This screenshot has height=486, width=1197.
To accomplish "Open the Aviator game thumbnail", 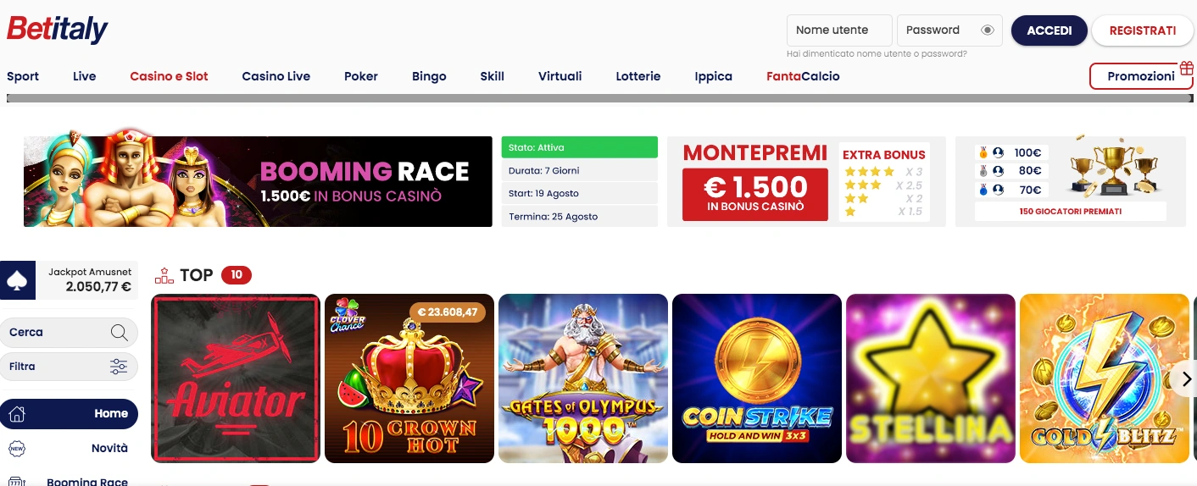I will point(236,378).
